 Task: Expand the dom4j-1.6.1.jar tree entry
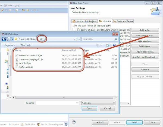[x=75, y=30]
